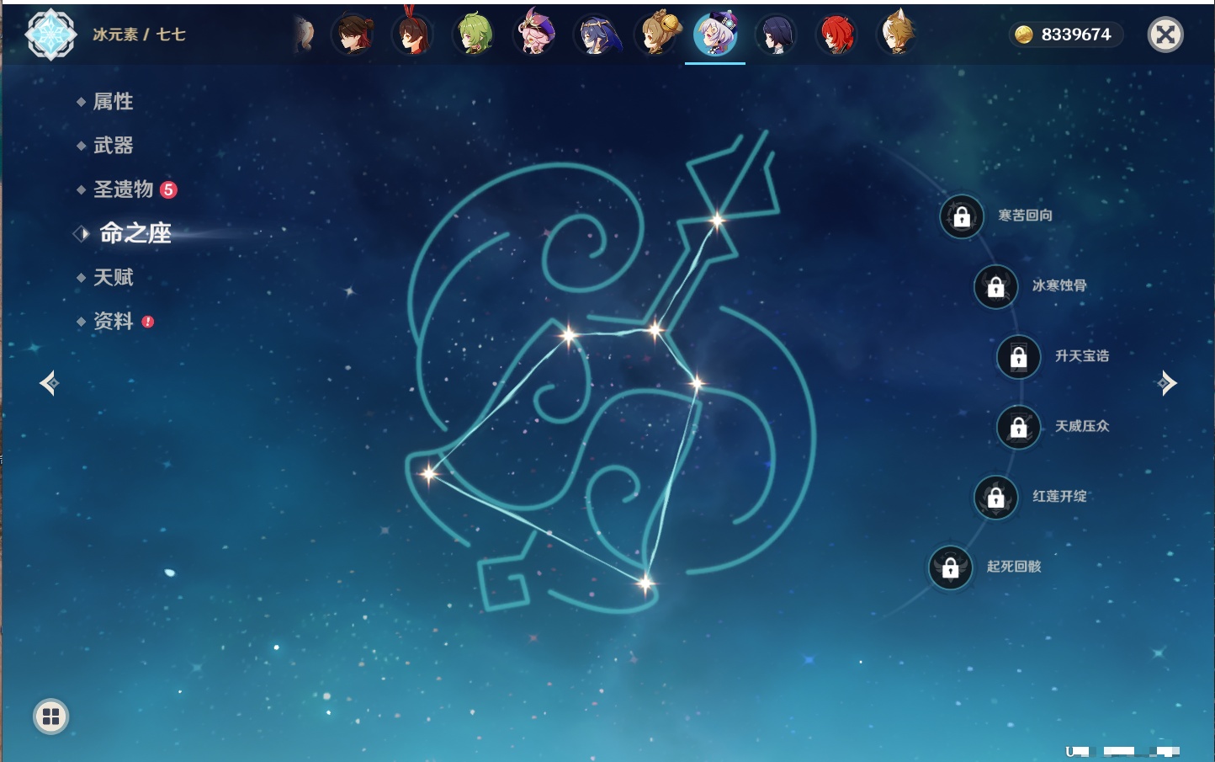1215x762 pixels.
Task: View the 升天宝诰 constellation label
Action: point(1082,356)
